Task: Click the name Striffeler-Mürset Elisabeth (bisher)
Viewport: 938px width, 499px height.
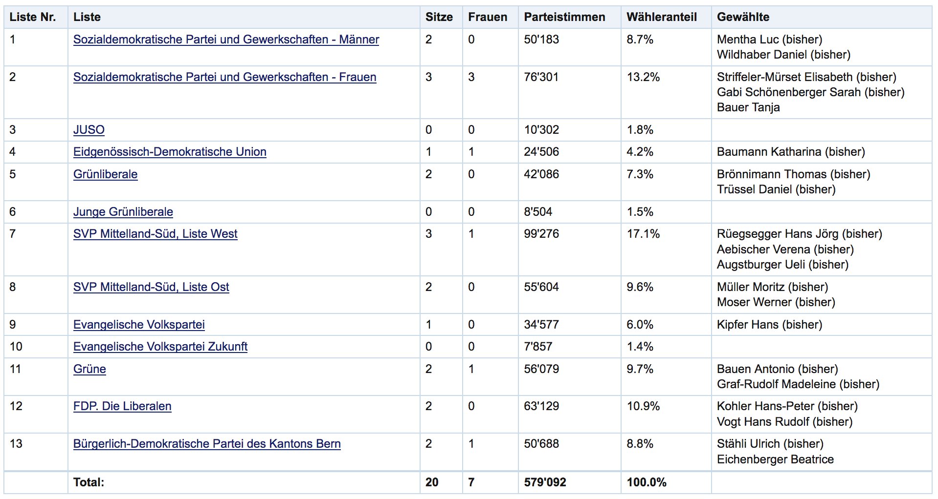Action: tap(807, 77)
